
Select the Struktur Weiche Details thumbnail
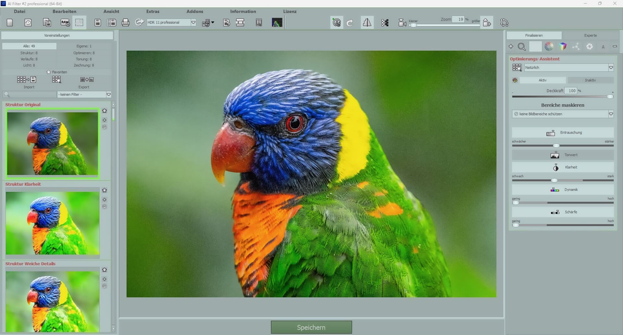coord(52,301)
